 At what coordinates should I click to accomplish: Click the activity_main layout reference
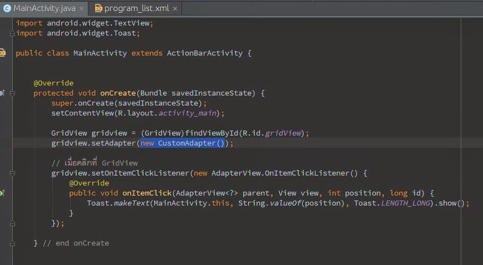[x=188, y=113]
